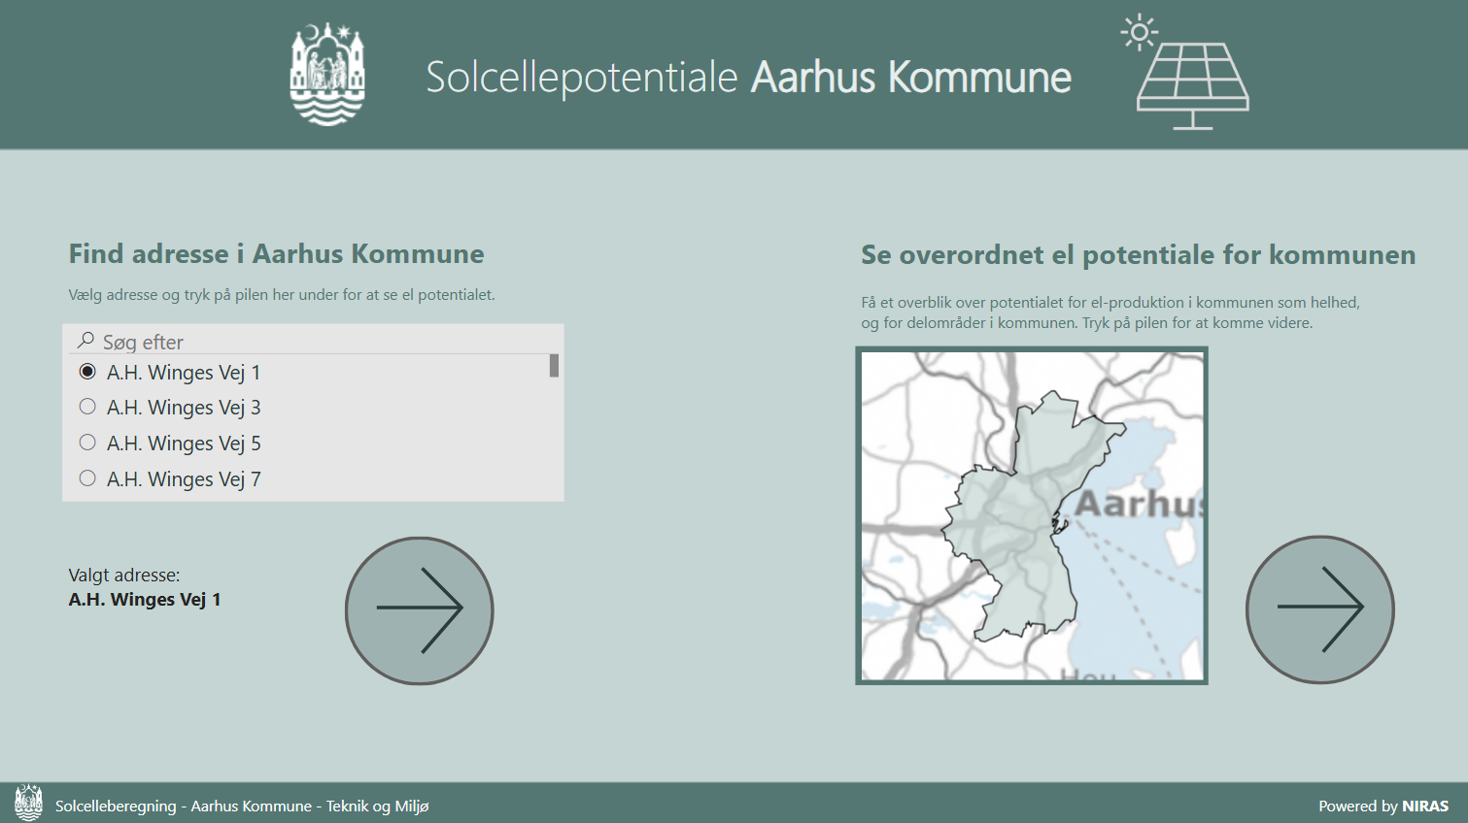
Task: Click the sun icon above the solar panel
Action: point(1139,32)
